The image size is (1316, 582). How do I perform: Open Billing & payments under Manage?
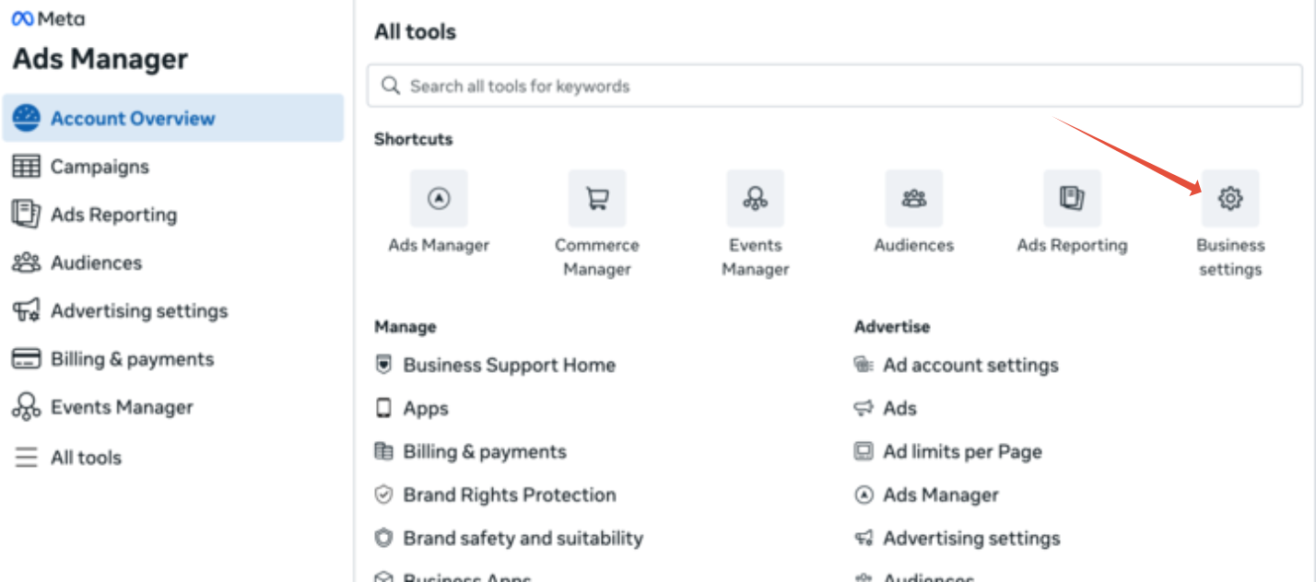(x=485, y=451)
